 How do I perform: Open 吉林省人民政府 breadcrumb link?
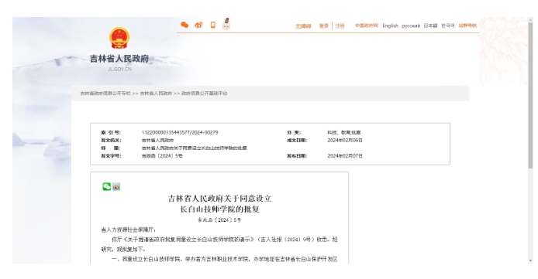point(156,93)
